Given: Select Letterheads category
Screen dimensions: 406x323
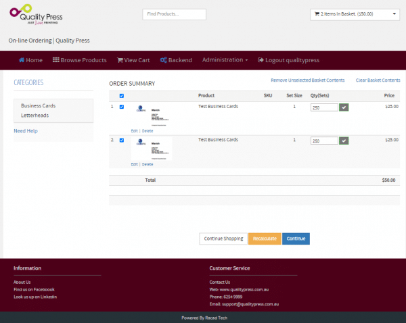Looking at the screenshot, I should (35, 116).
